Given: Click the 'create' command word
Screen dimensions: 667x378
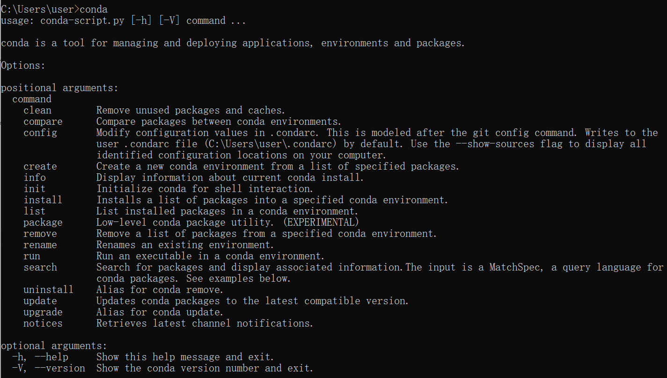Looking at the screenshot, I should (40, 166).
